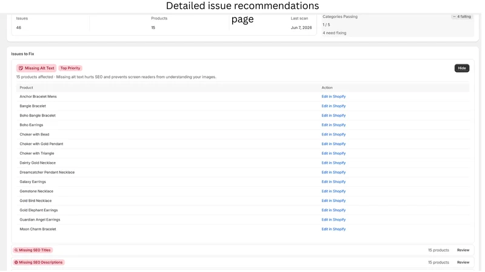Click the 15 products count for SEO Titles
This screenshot has width=485, height=272.
pyautogui.click(x=438, y=250)
